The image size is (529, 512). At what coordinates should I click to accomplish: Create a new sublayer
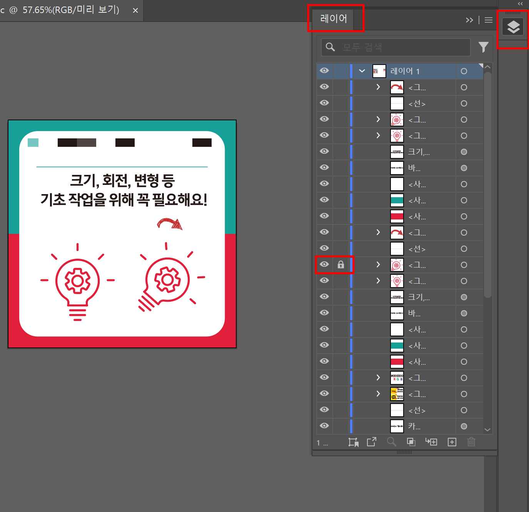pyautogui.click(x=431, y=442)
